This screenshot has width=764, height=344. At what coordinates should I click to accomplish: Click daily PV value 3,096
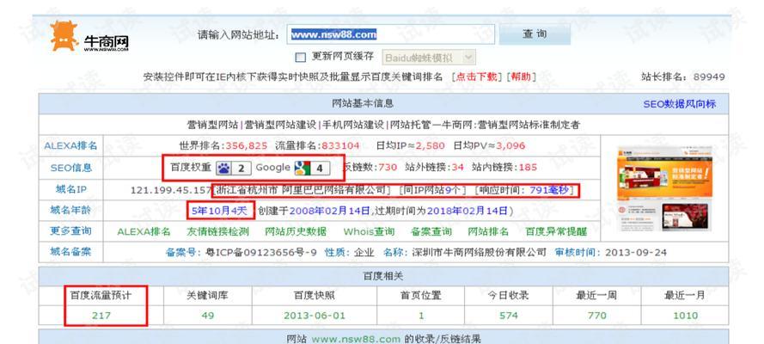click(510, 145)
